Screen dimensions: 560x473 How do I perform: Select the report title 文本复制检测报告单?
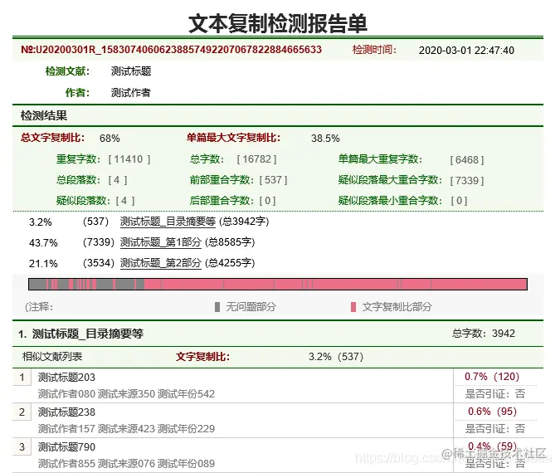point(278,24)
